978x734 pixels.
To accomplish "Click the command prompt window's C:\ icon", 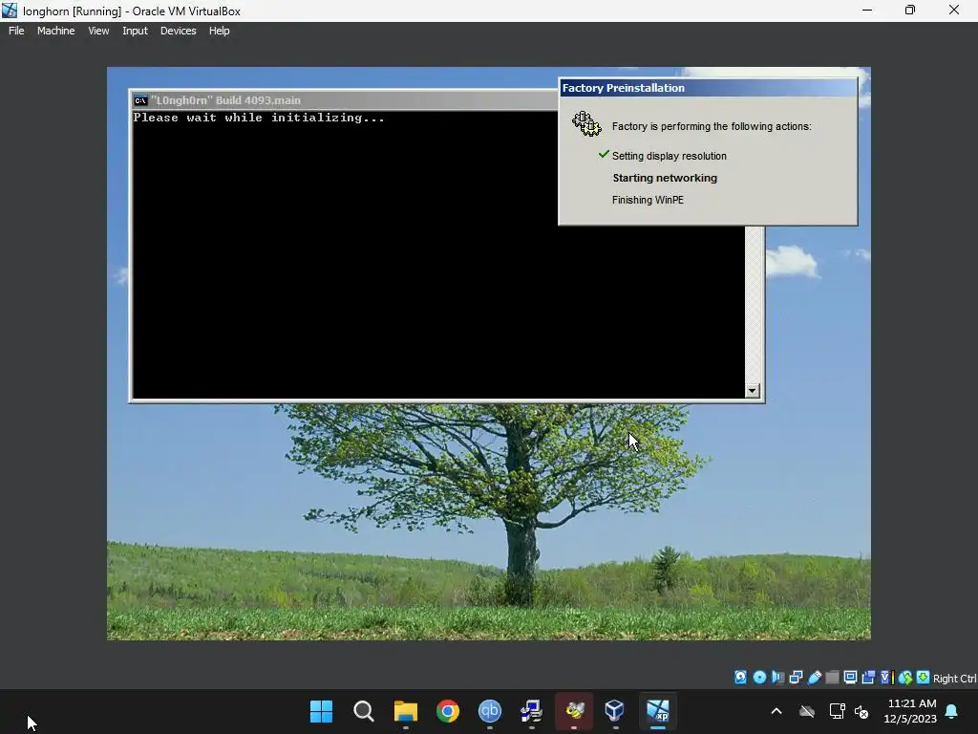I will (140, 100).
